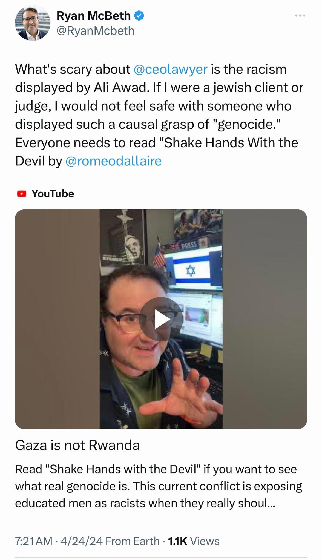Open the 'Gaza is not Rwanda' title
This screenshot has width=322, height=560.
click(x=78, y=445)
